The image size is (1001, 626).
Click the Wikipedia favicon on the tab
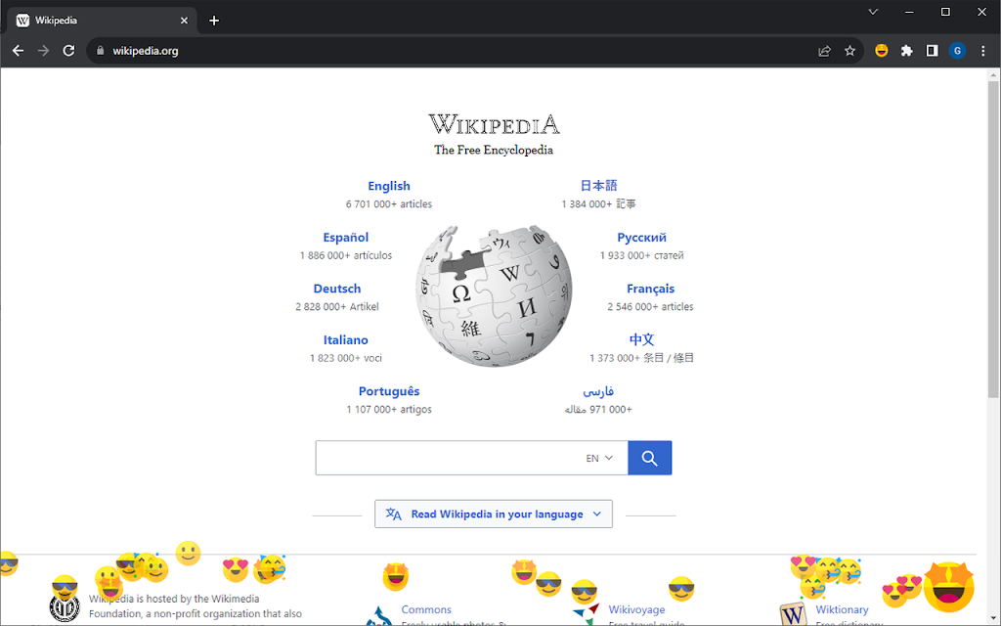(x=23, y=21)
